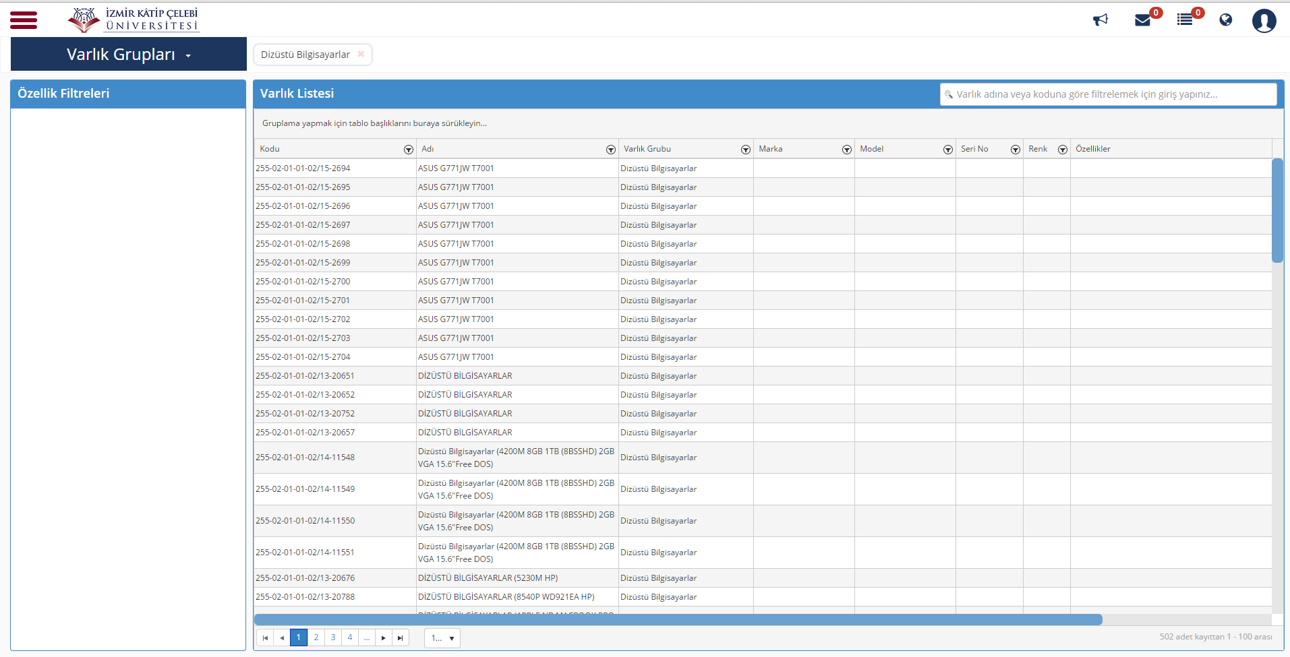This screenshot has width=1290, height=657.
Task: Select page 1 in pager
Action: pyautogui.click(x=299, y=637)
